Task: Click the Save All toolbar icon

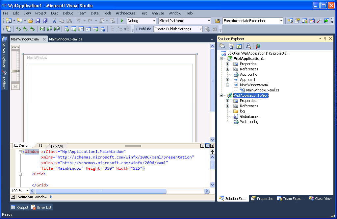Action: point(45,21)
